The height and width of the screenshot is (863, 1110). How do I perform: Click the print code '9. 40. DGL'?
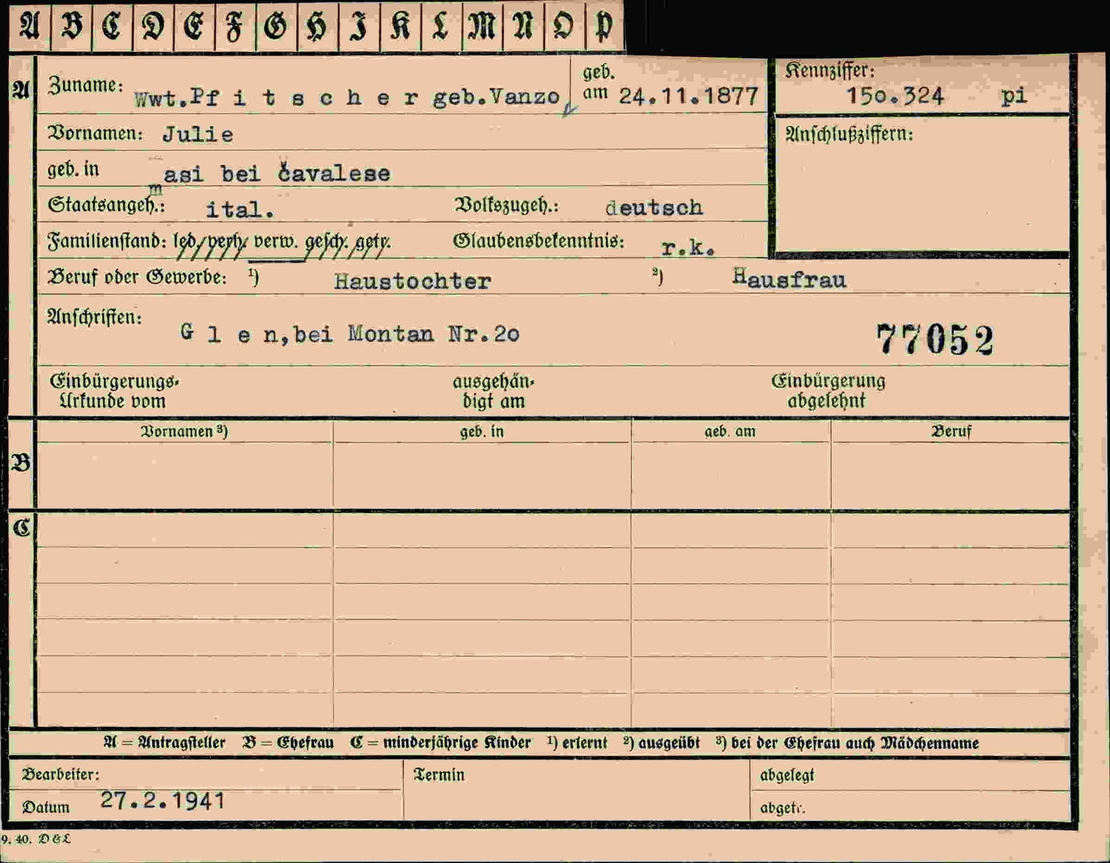pyautogui.click(x=35, y=839)
